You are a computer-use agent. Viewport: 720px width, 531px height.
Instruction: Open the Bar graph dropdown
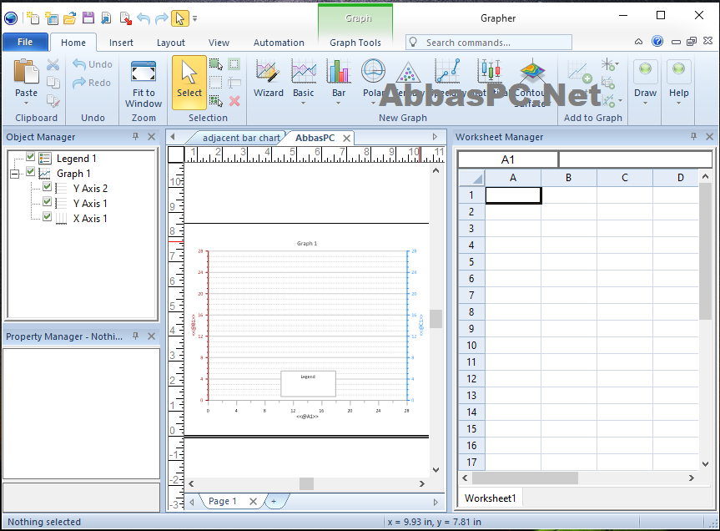point(339,103)
